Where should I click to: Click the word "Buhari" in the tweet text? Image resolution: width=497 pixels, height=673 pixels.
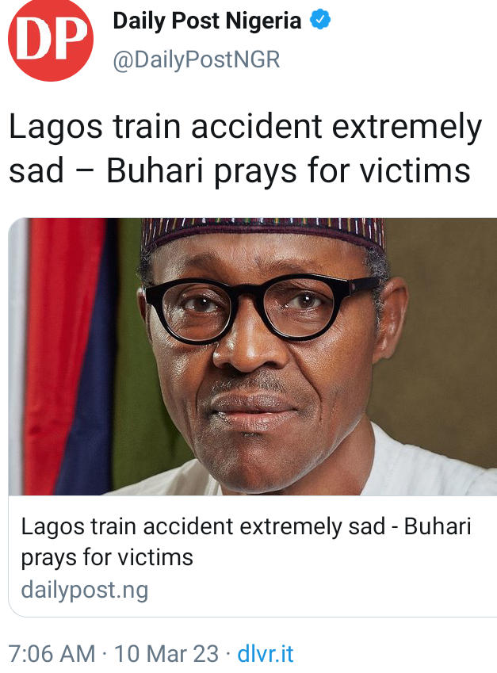point(155,170)
